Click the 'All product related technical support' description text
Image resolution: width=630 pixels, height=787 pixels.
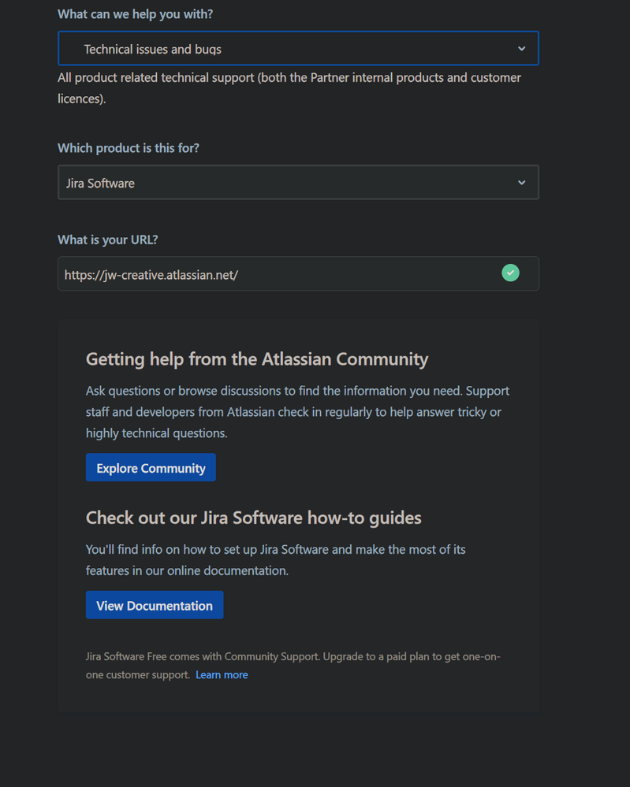coord(289,88)
